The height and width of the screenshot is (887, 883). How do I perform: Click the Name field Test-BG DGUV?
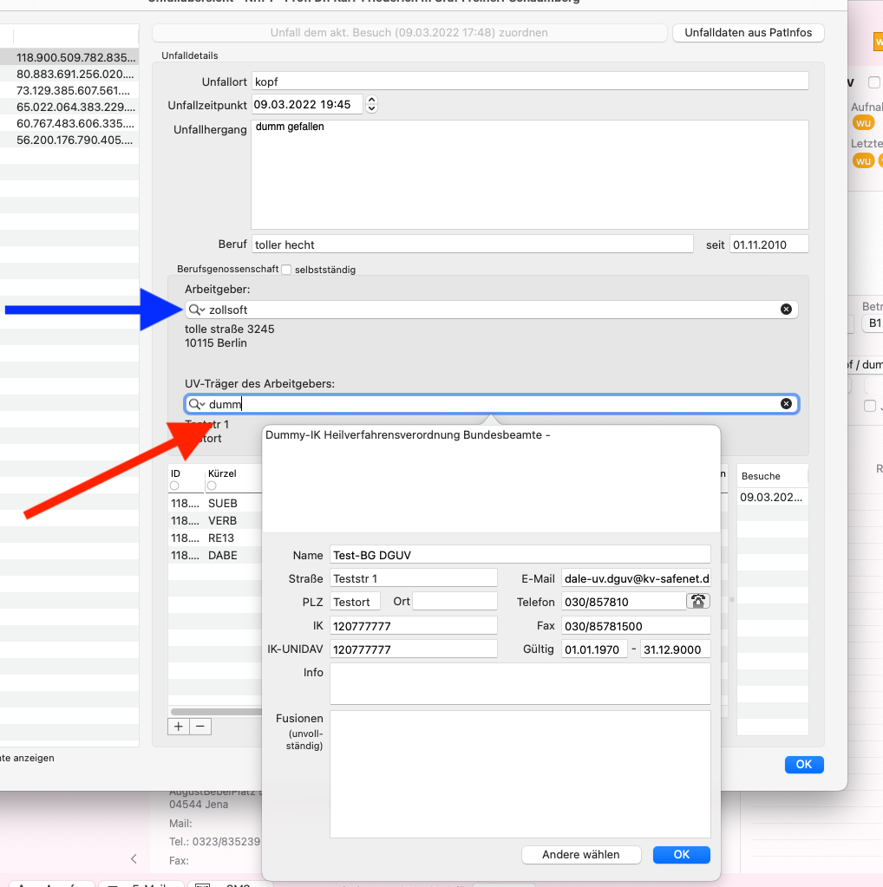tap(520, 555)
